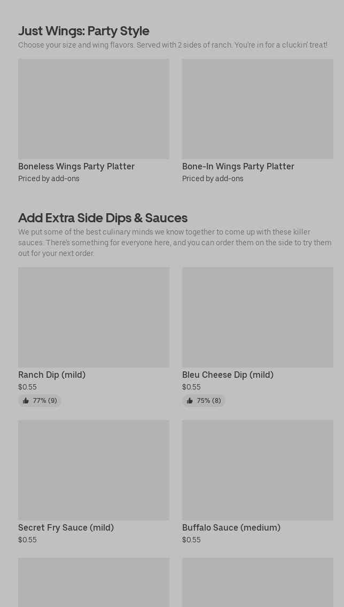Click the Boneless Wings Party Platter title
The image size is (344, 607).
pyautogui.click(x=76, y=167)
